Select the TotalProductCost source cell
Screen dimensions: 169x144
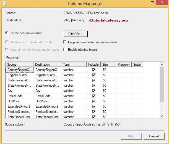click(x=19, y=117)
